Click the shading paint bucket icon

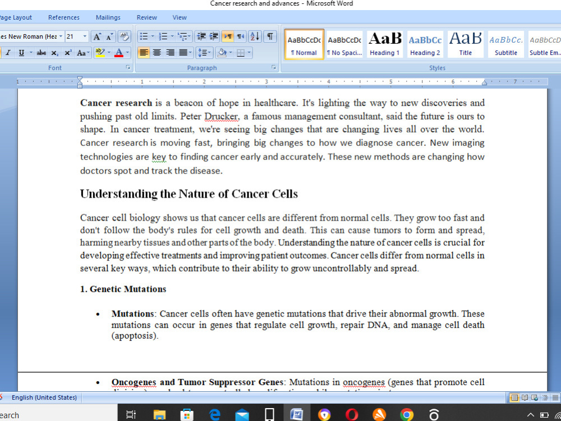point(223,53)
